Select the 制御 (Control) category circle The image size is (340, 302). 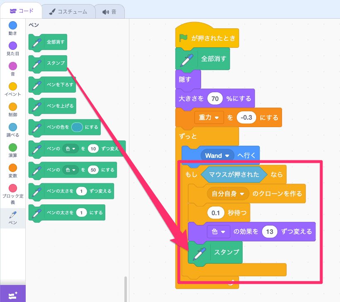point(13,107)
